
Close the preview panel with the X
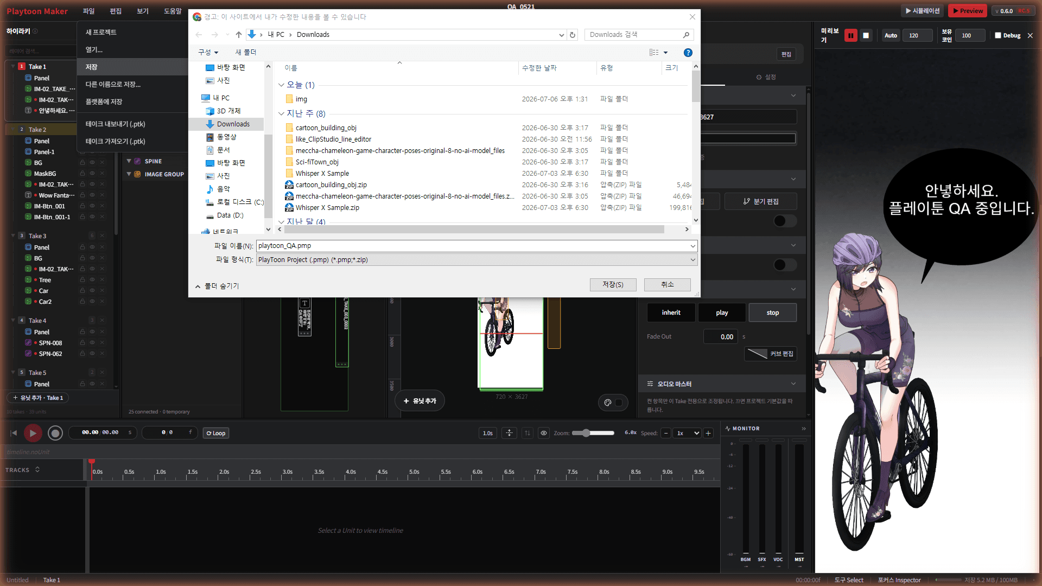pos(1030,36)
